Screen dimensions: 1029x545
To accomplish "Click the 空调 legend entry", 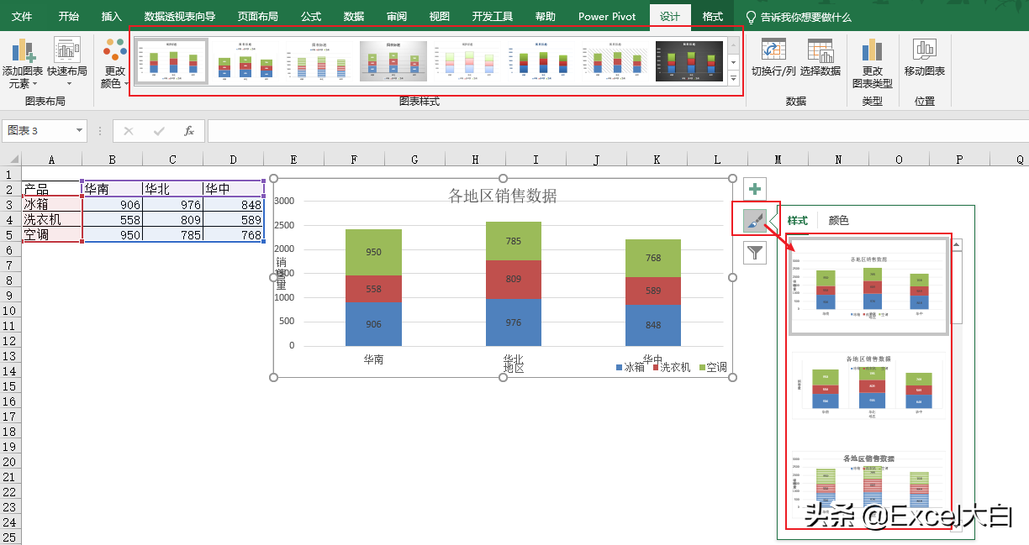I will 714,367.
